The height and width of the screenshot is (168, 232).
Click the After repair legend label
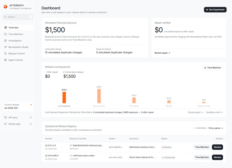(x=53, y=72)
